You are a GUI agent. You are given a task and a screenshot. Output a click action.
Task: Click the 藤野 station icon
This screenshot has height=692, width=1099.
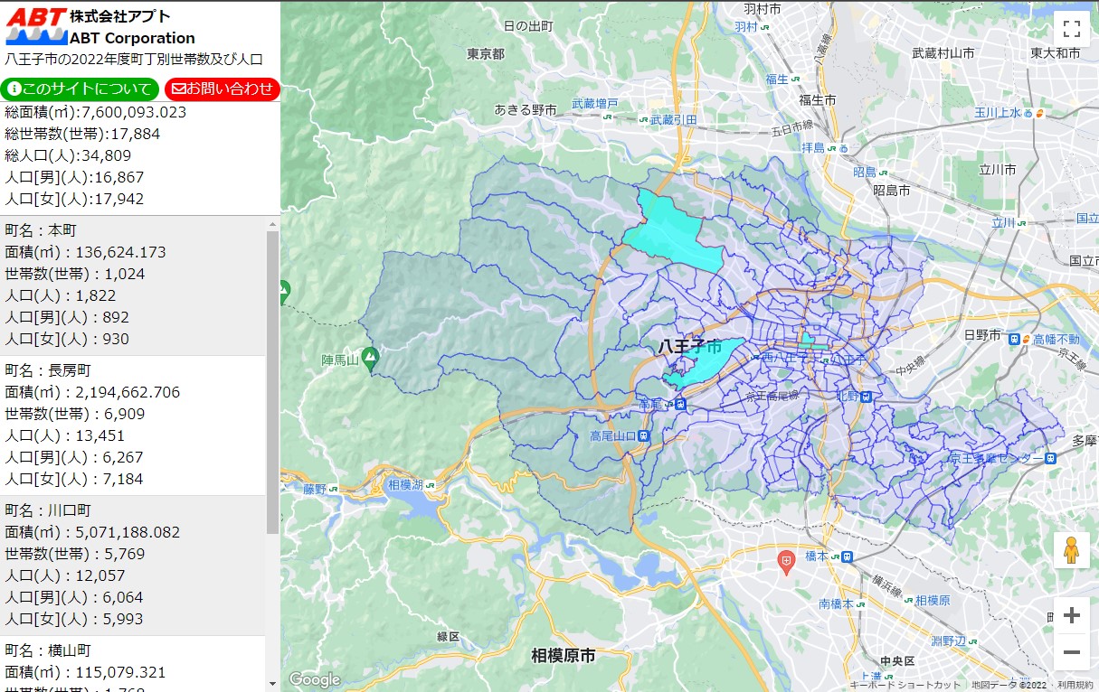(x=334, y=489)
